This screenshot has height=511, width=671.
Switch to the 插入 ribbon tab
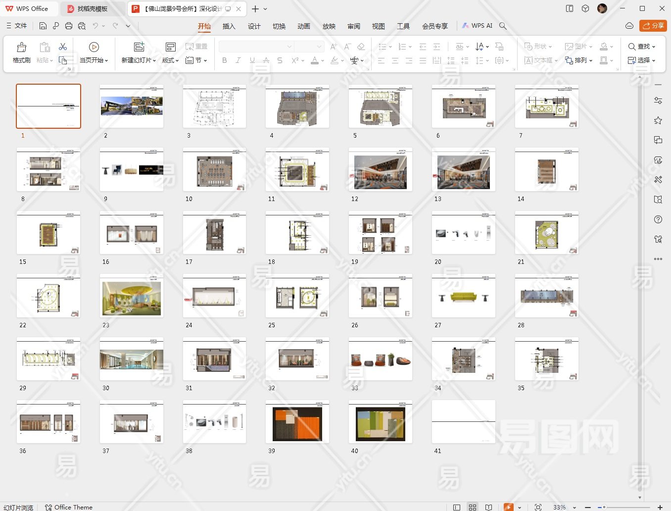coord(229,26)
